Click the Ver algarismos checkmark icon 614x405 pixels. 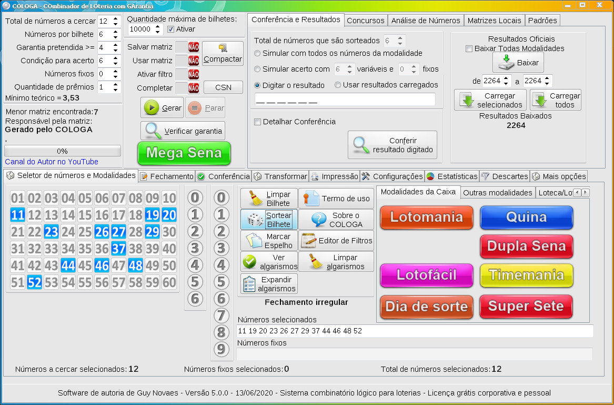point(249,262)
